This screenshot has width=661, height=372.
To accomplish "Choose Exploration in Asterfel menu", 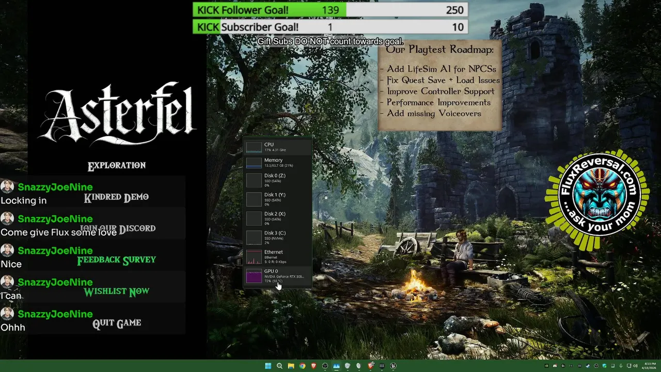I will click(117, 166).
